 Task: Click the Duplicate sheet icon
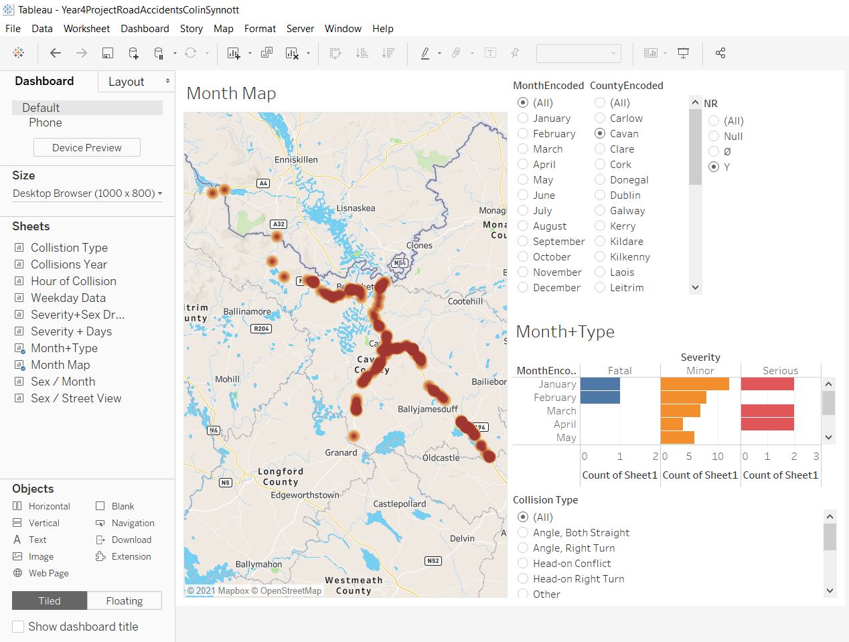tap(266, 53)
